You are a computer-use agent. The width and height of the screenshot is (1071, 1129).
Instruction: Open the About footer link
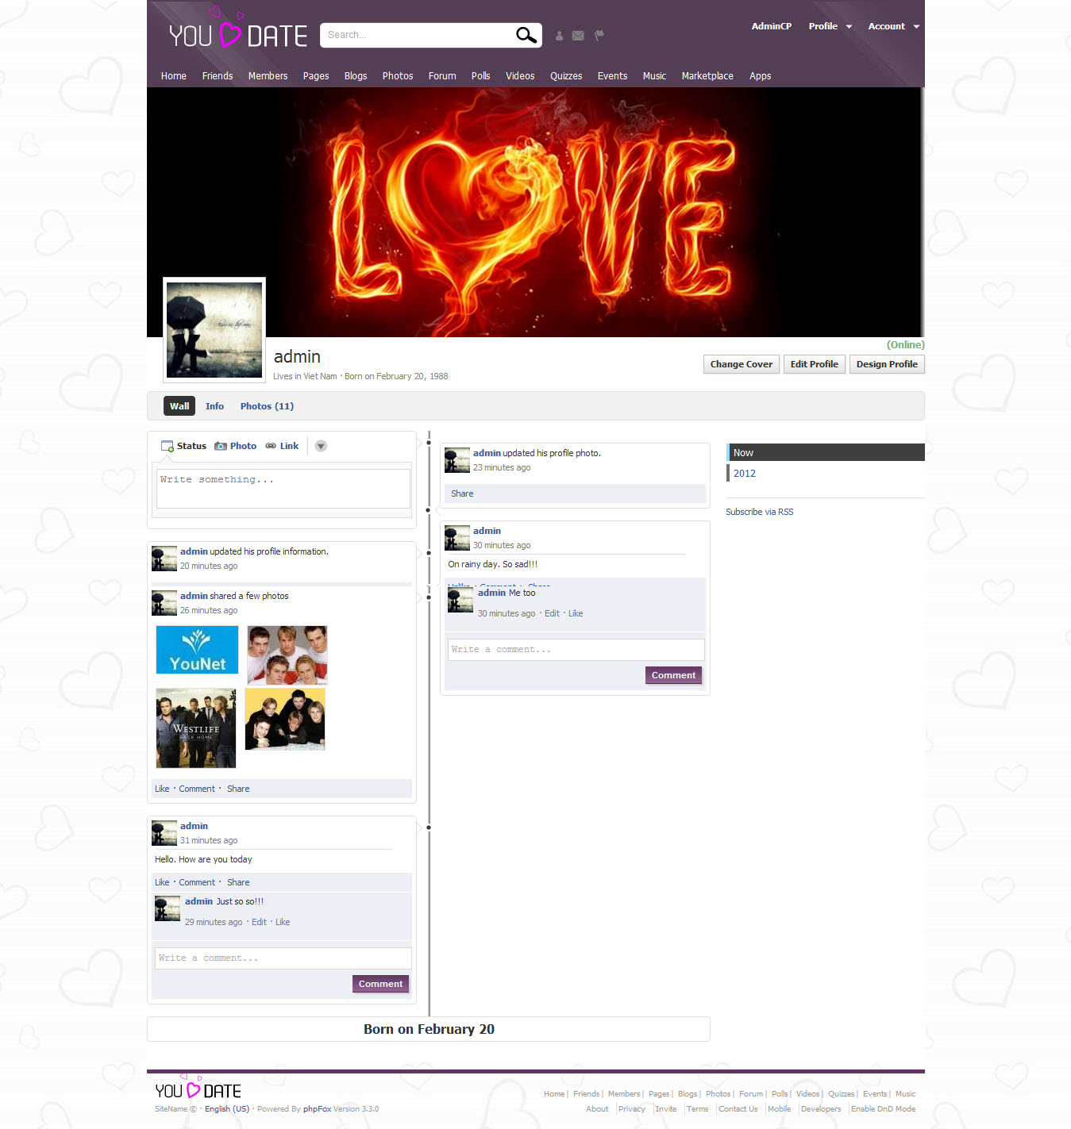(597, 1109)
